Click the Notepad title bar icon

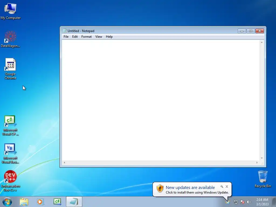[65, 31]
